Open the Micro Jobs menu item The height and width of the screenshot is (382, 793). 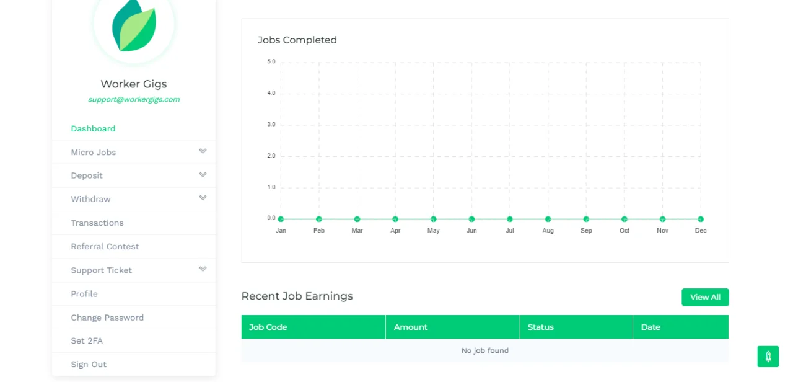(94, 152)
